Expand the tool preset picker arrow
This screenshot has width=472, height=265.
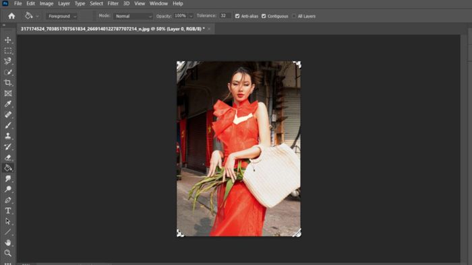pyautogui.click(x=37, y=16)
